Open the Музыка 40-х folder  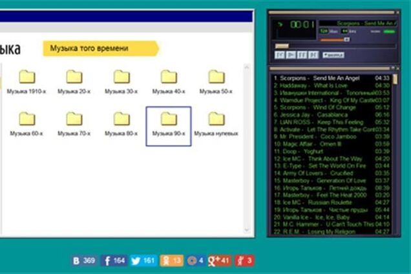169,82
